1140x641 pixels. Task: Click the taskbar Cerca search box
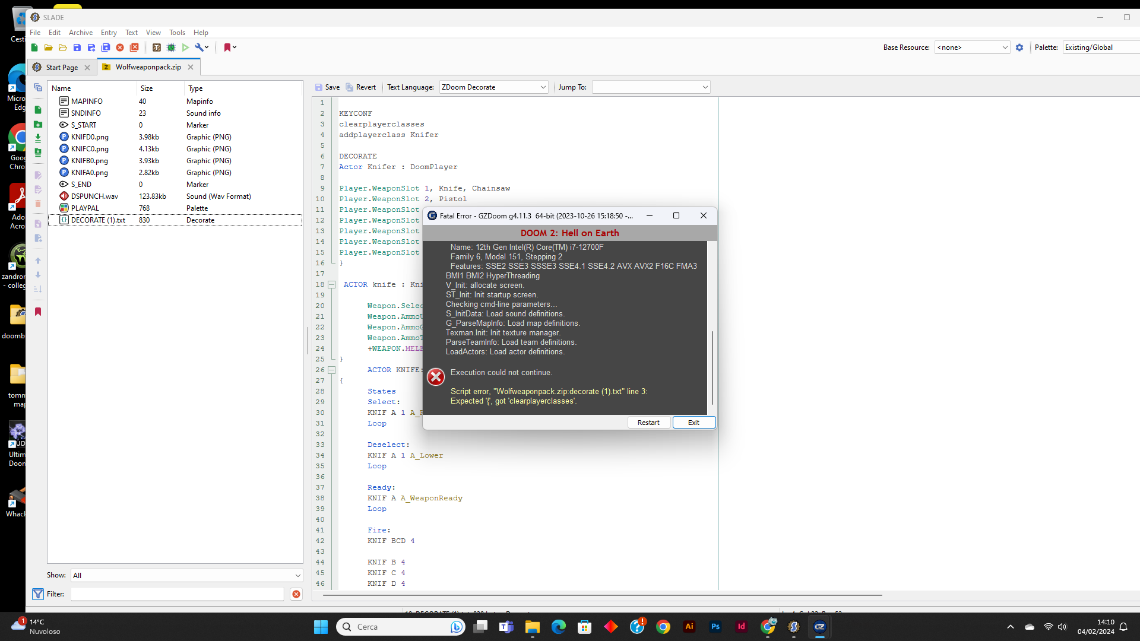(401, 627)
